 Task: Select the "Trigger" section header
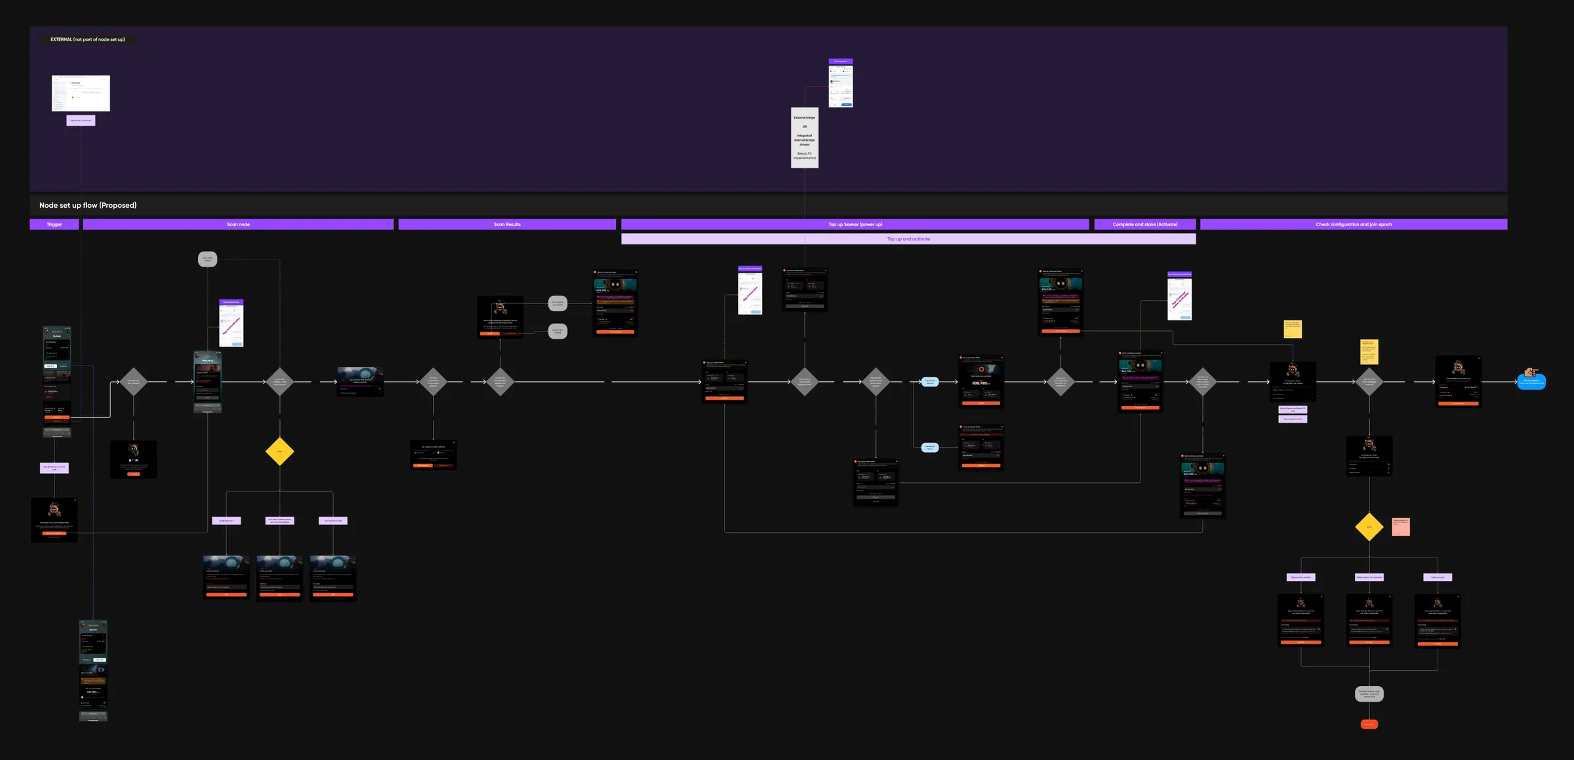54,224
